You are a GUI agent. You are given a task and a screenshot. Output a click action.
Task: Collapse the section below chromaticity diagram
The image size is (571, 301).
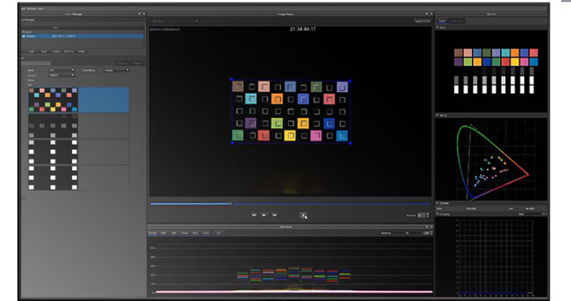click(x=438, y=204)
